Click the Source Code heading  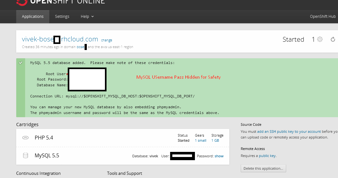tap(251, 125)
